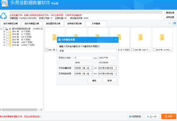Click the 文件搜索设置 dialog title icon
177x121 pixels.
click(x=59, y=39)
